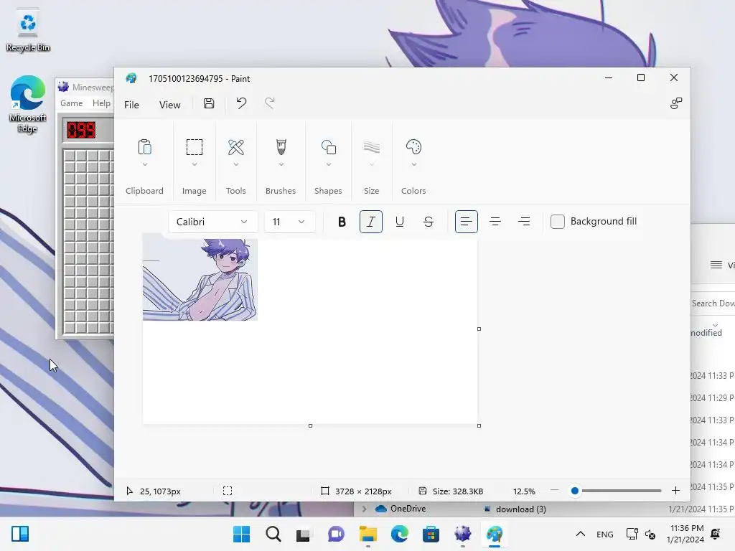The image size is (735, 551).
Task: Expand the Brushes group chevron
Action: [x=281, y=164]
